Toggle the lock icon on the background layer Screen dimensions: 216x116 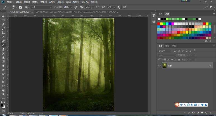point(210,65)
